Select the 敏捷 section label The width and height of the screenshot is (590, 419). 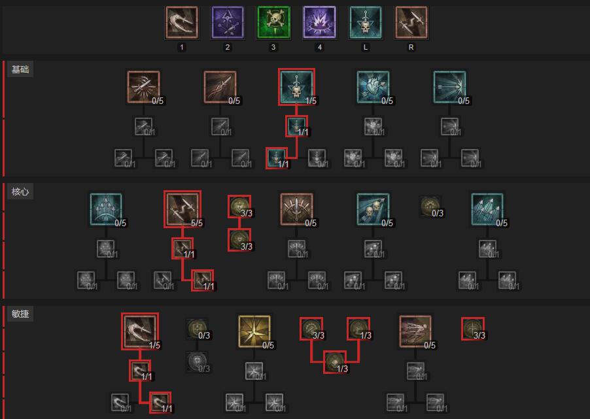pyautogui.click(x=20, y=314)
